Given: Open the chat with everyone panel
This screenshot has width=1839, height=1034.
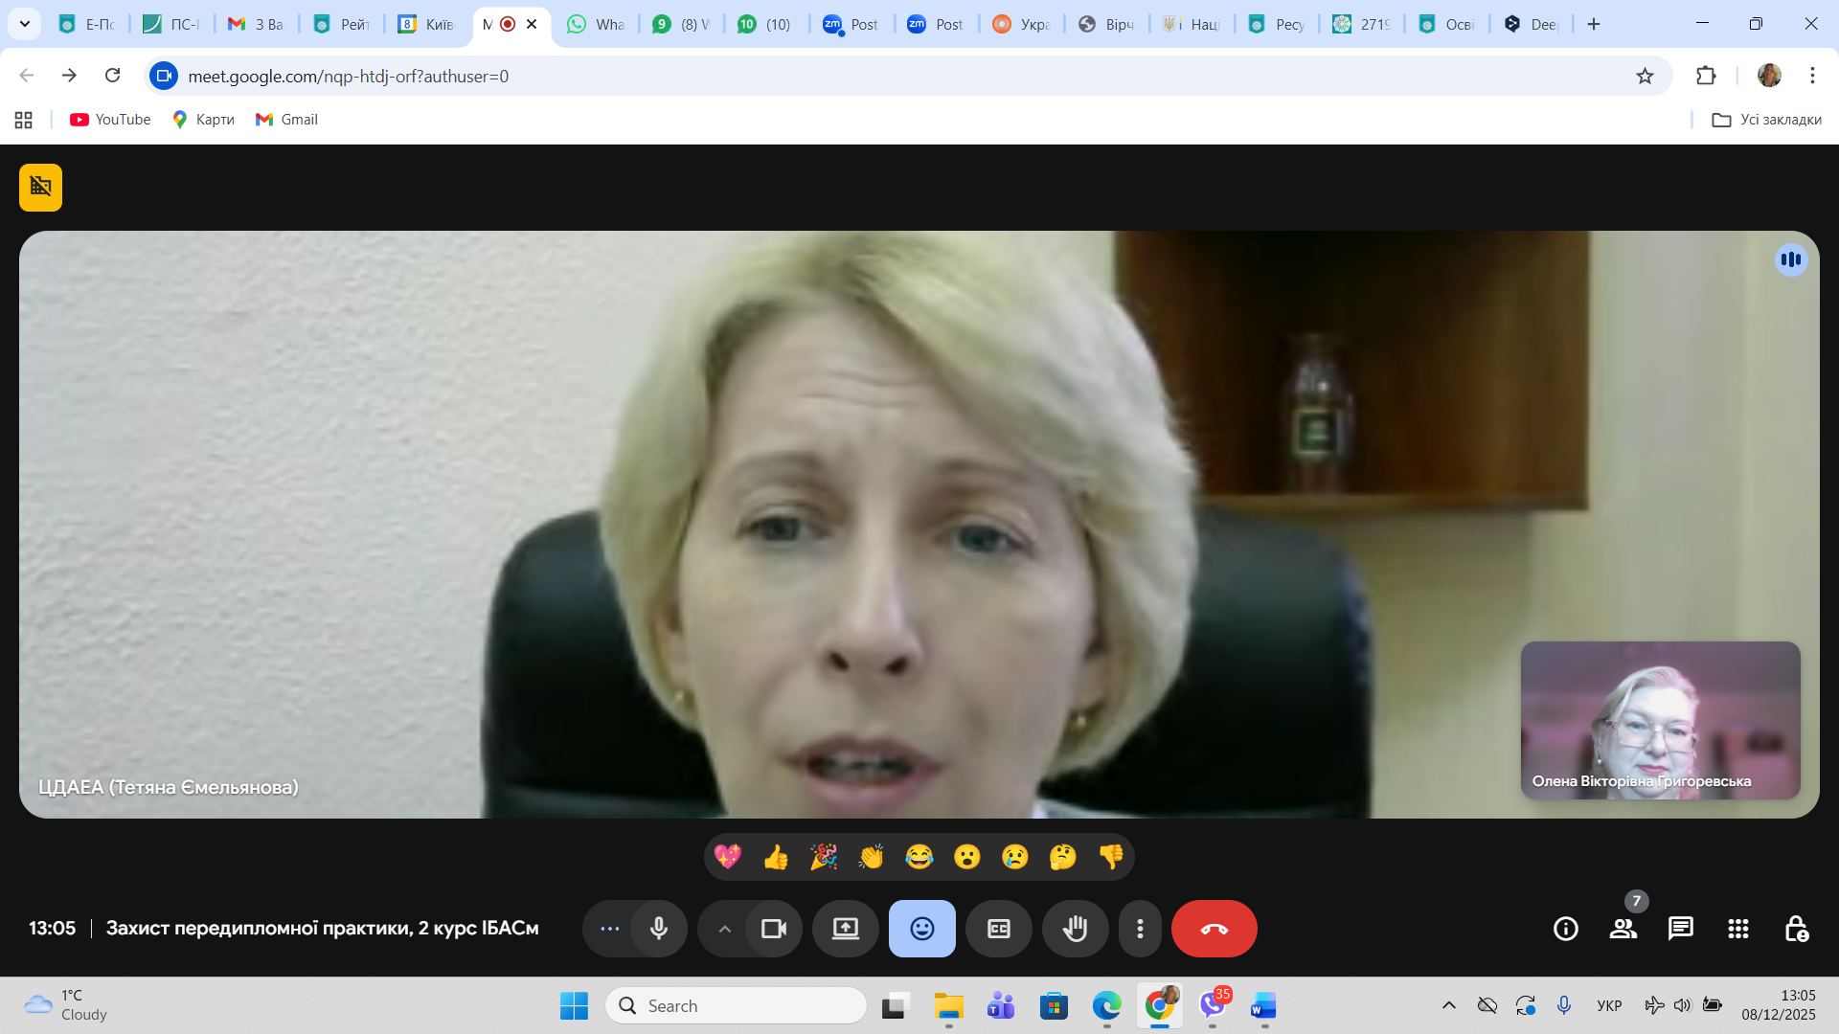Looking at the screenshot, I should click(1680, 929).
